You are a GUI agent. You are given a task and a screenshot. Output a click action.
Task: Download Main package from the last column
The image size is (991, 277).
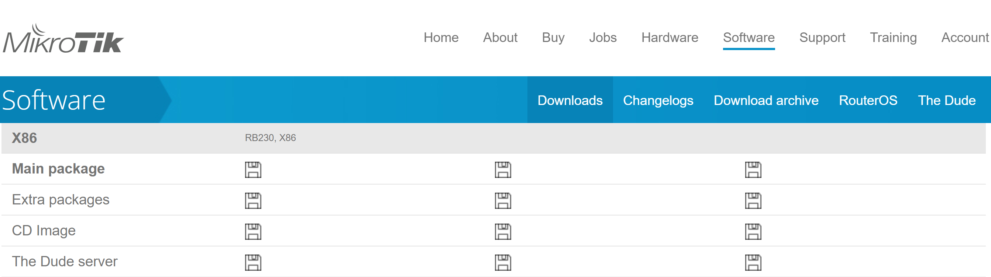[x=753, y=169]
